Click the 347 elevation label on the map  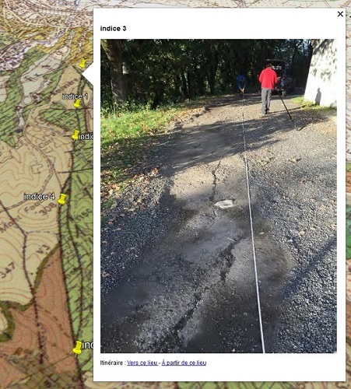[9, 271]
